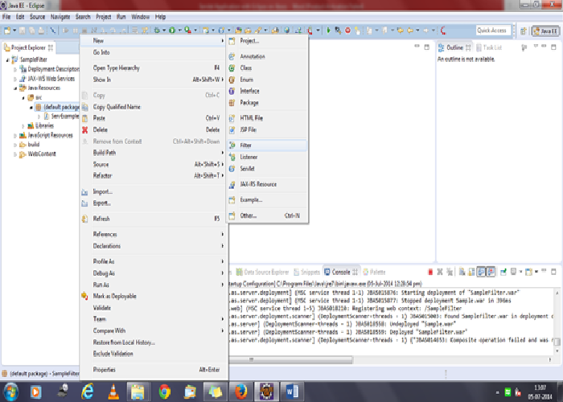Open Properties from context menu
Viewport: 563px width, 402px height.
coord(154,369)
